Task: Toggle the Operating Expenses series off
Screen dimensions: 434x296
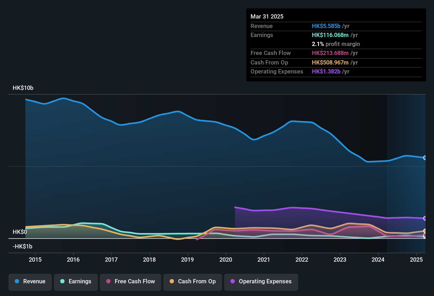Action: [261, 281]
